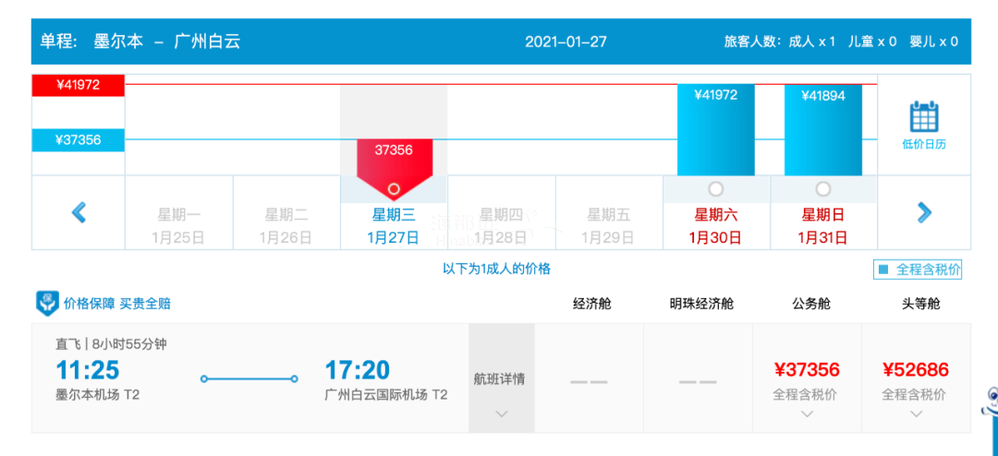Select the 星期一 1月25日 date tab

click(x=178, y=225)
